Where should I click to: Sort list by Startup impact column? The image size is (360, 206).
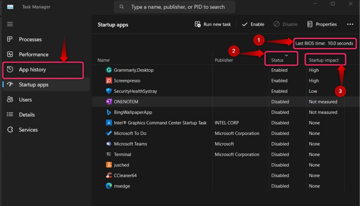(324, 60)
